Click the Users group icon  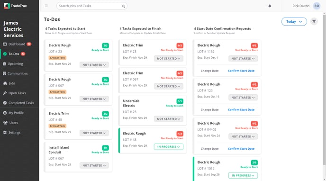click(5, 123)
